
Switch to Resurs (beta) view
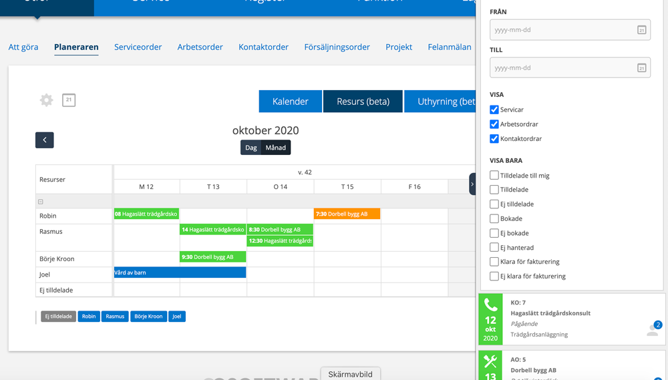tap(363, 102)
